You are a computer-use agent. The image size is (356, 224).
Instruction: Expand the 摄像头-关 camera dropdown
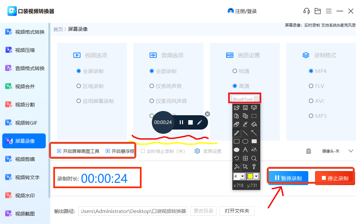tap(350, 151)
